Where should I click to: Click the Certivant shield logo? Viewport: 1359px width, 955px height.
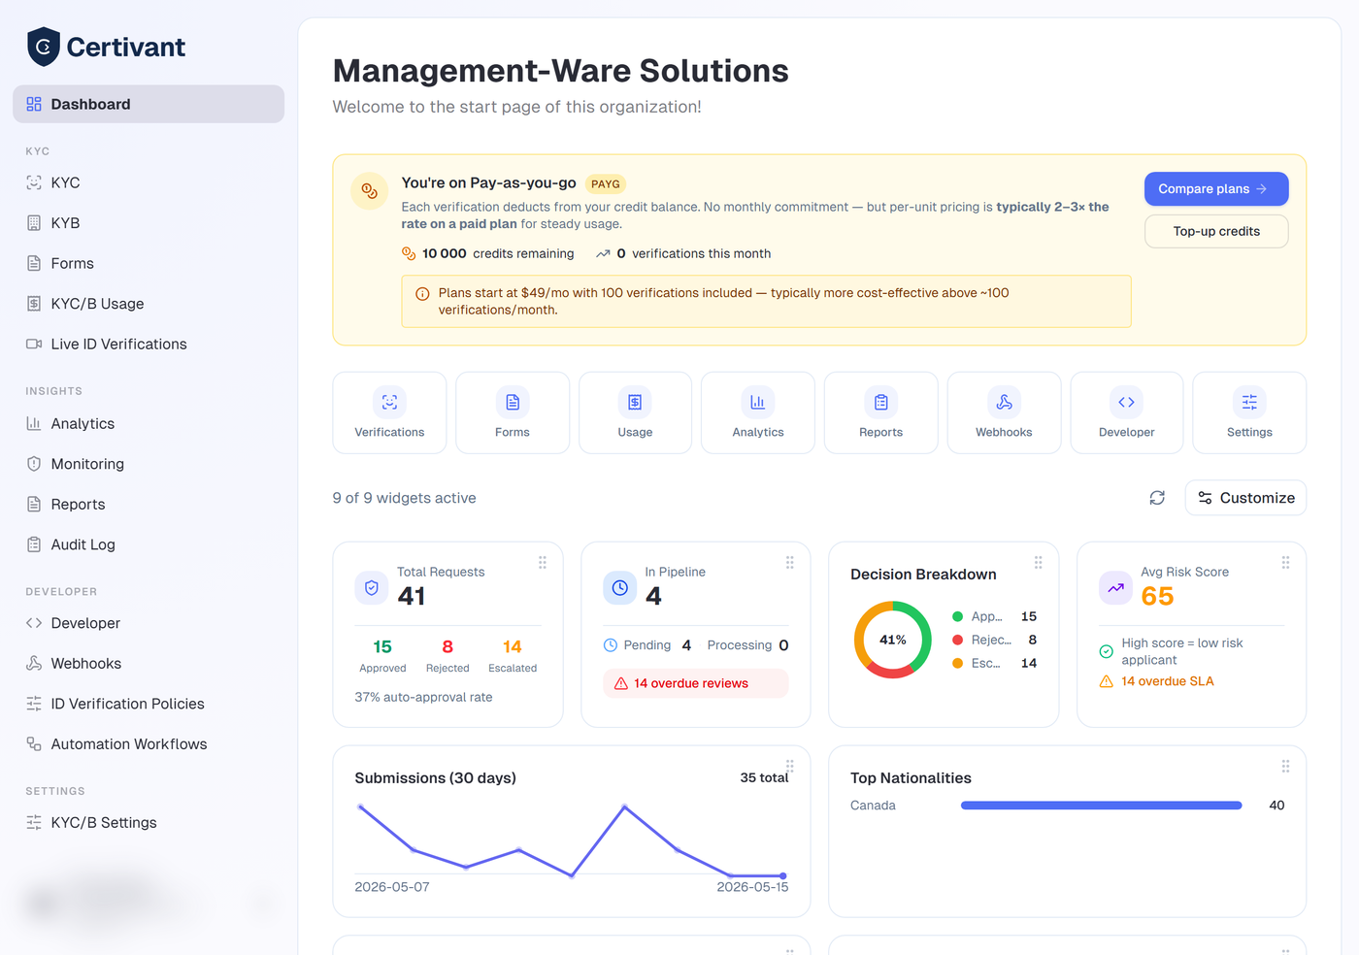coord(44,47)
